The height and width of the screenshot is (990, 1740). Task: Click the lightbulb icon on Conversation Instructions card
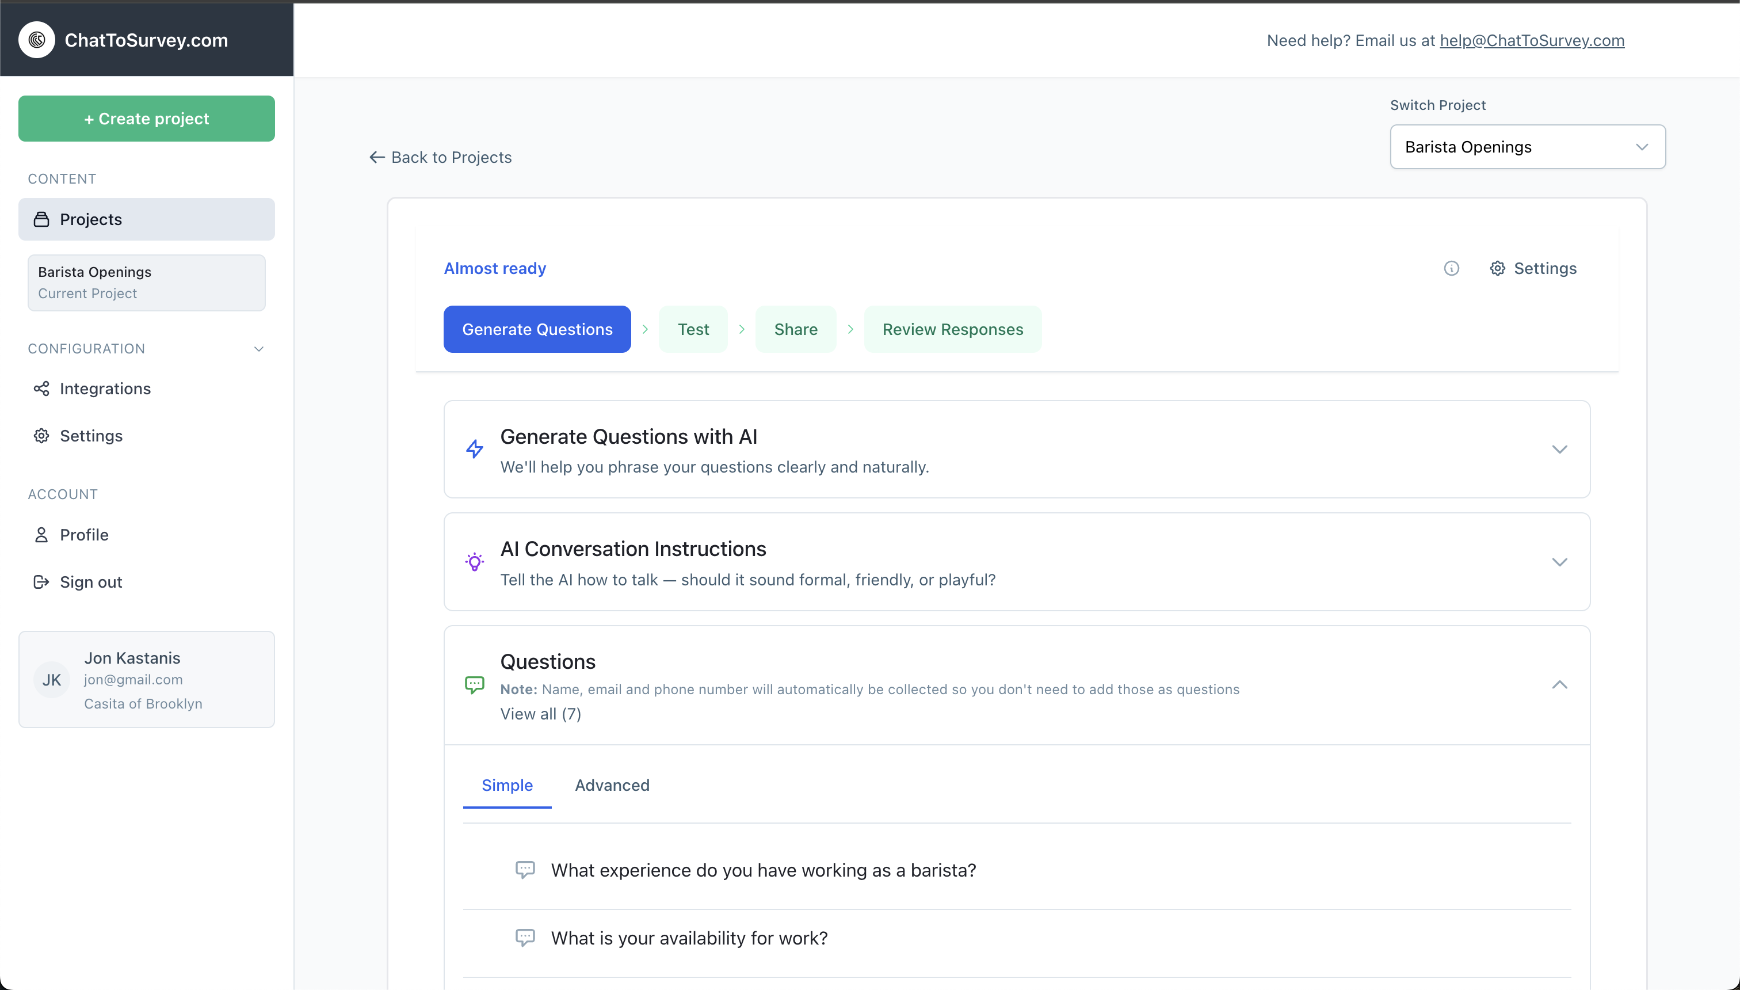(x=475, y=562)
